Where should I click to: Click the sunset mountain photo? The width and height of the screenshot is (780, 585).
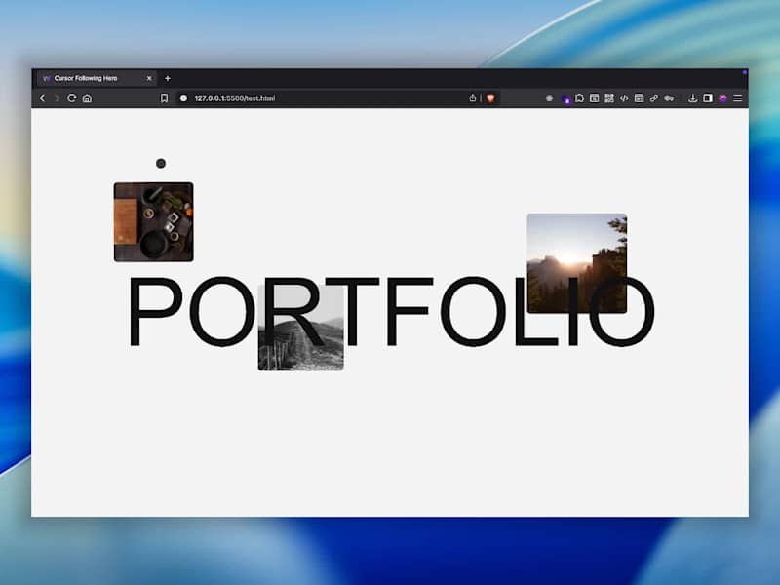(577, 263)
